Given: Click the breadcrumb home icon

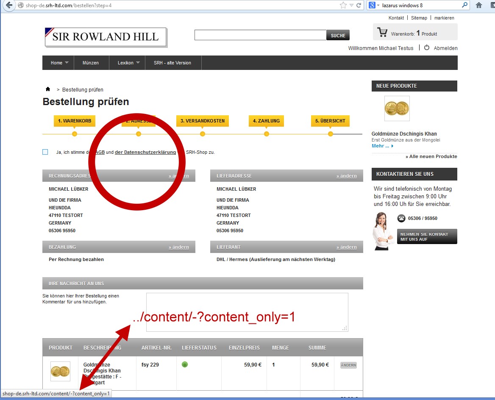Looking at the screenshot, I should coord(48,89).
